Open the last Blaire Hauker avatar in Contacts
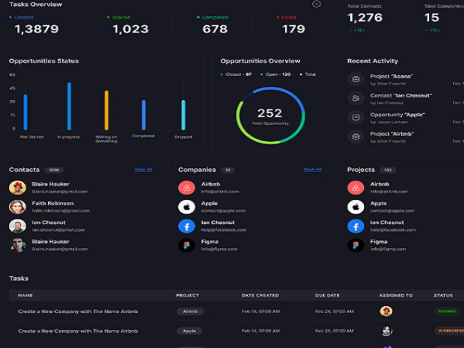Viewport: 464px width, 348px height. tap(18, 245)
